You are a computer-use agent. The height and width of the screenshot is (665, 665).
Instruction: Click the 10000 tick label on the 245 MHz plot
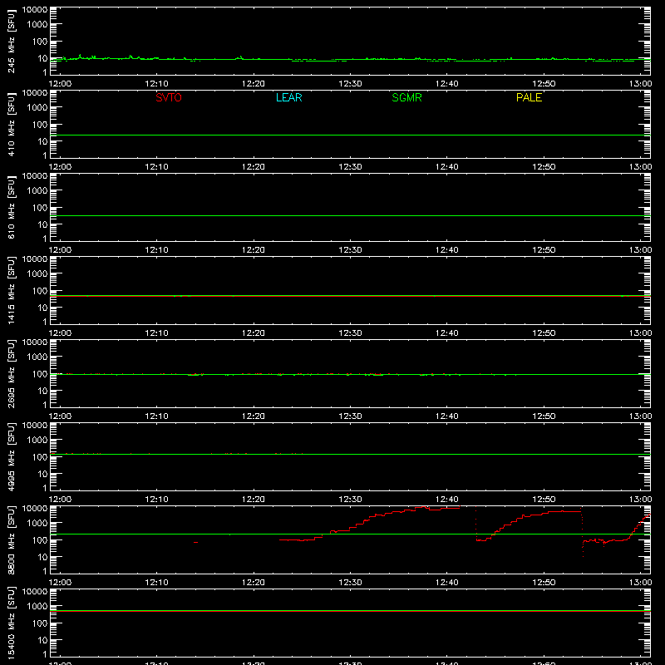pyautogui.click(x=35, y=10)
